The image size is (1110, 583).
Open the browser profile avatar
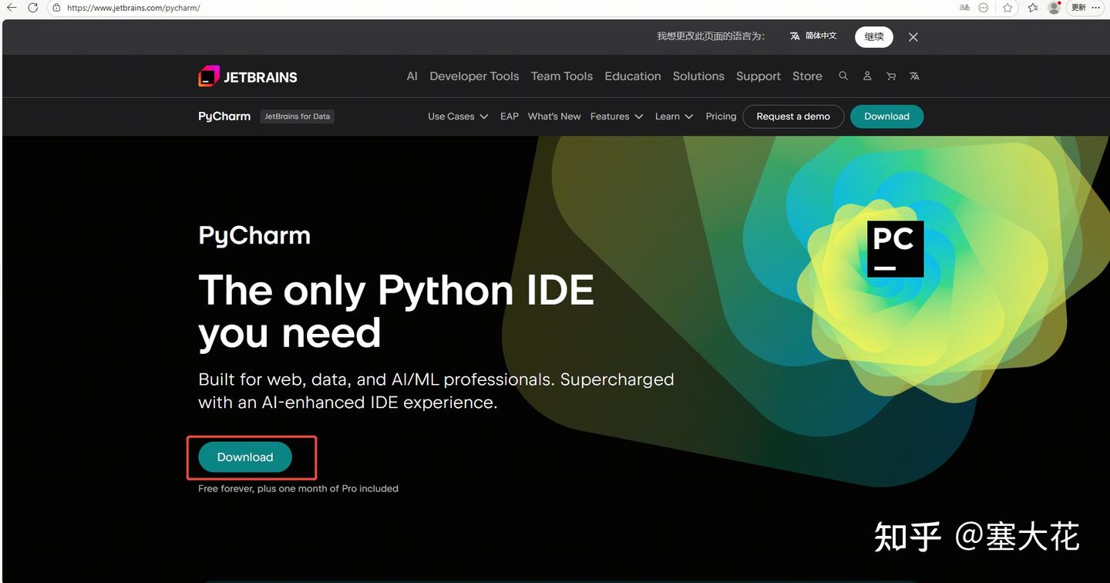click(x=1054, y=8)
